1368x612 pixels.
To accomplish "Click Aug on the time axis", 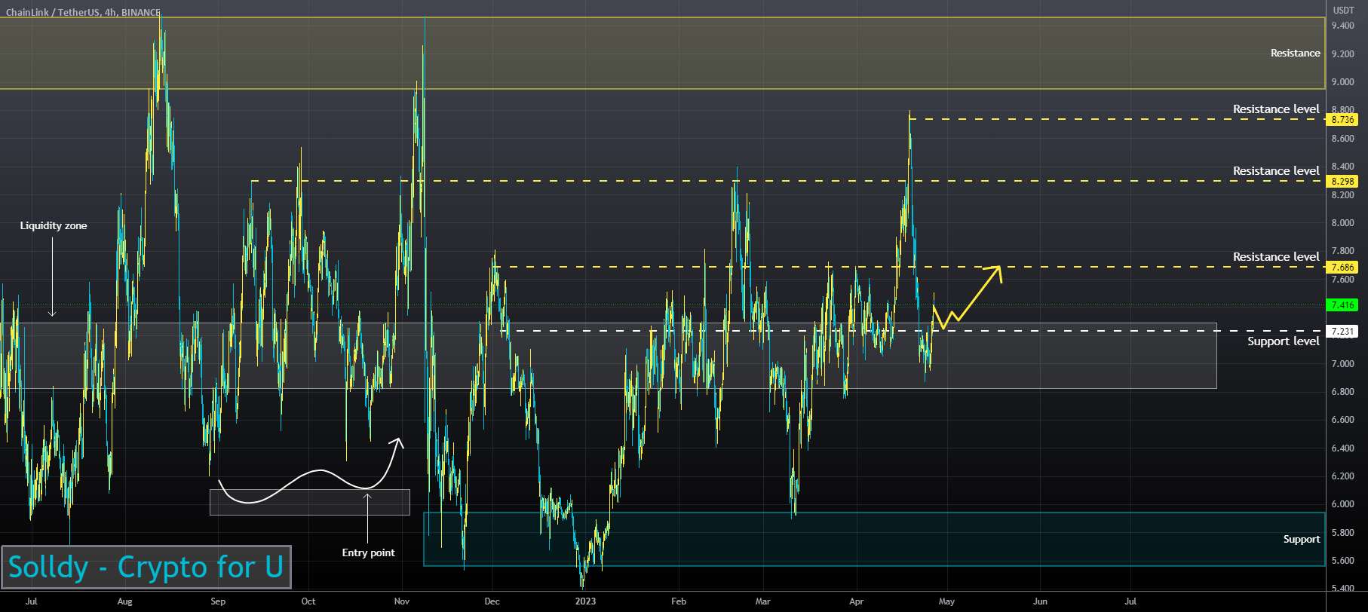I will pos(125,601).
